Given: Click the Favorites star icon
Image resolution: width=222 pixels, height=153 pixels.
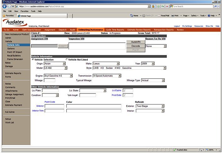Looking at the screenshot, I should click(4, 16).
